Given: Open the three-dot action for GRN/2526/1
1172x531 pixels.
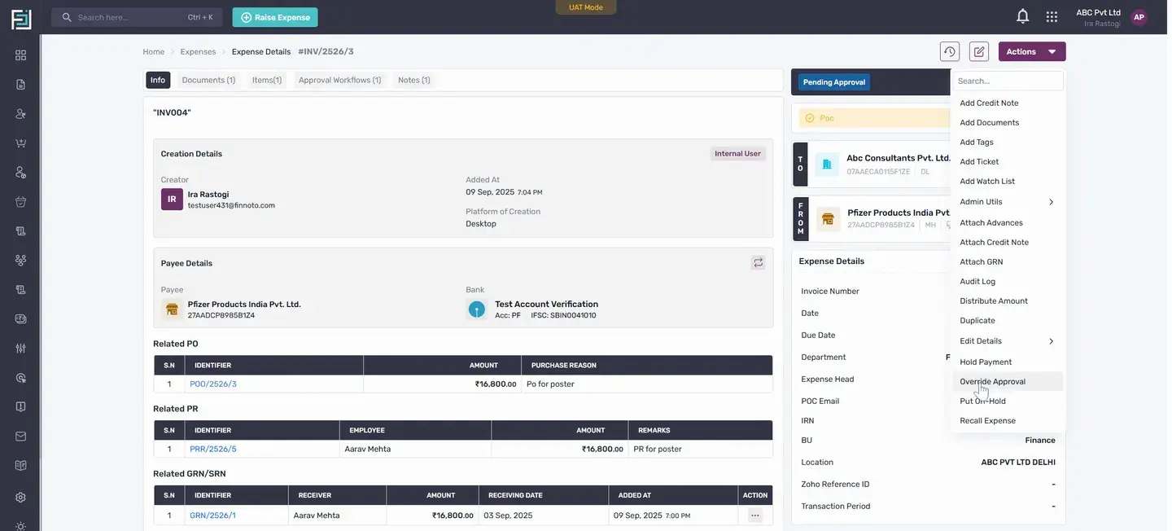Looking at the screenshot, I should click(x=755, y=516).
